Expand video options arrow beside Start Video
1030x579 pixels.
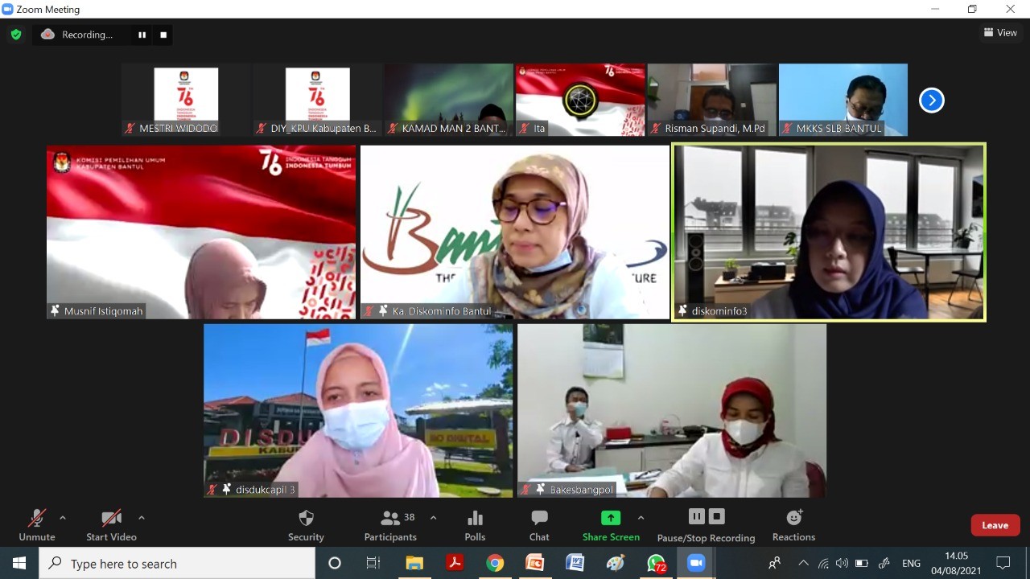tap(142, 518)
